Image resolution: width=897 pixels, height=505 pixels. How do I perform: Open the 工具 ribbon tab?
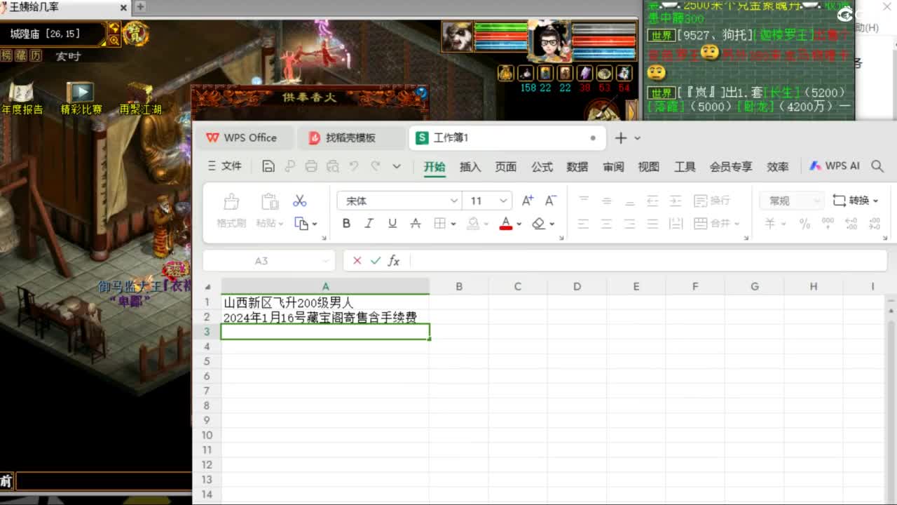pos(685,167)
